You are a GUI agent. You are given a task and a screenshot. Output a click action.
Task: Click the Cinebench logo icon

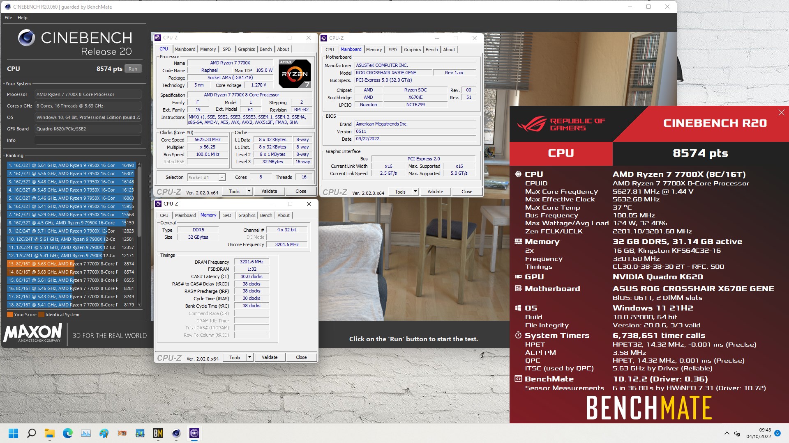click(x=26, y=38)
